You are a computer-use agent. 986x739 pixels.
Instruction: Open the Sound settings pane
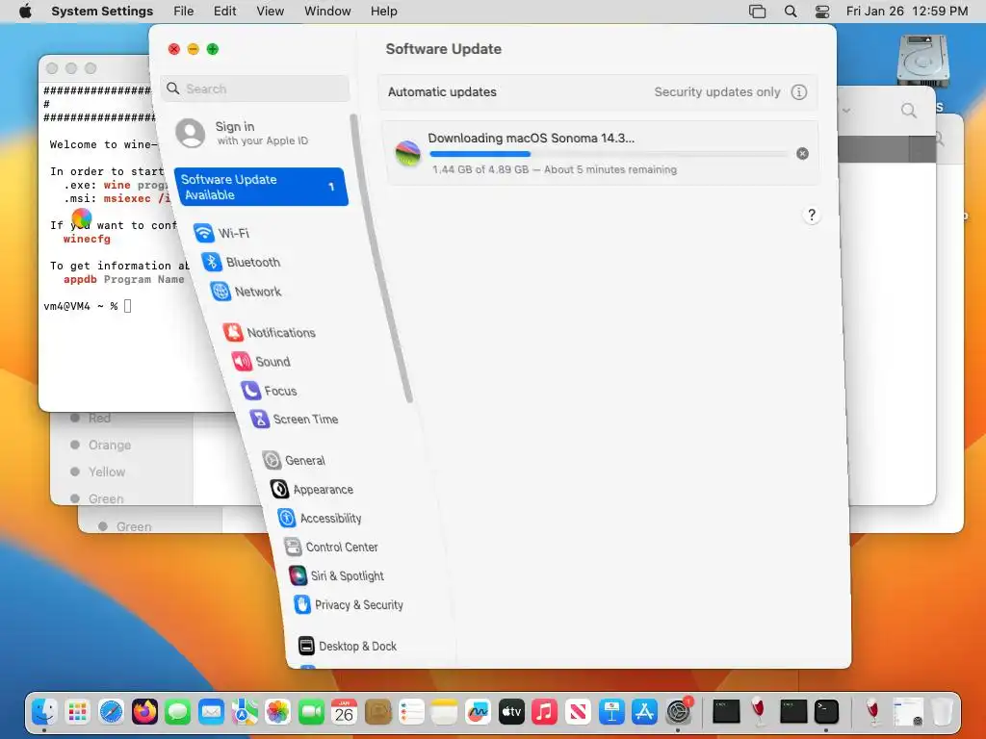click(261, 362)
